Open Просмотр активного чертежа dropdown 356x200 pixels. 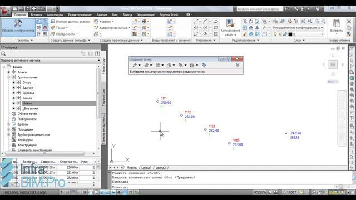click(x=51, y=61)
